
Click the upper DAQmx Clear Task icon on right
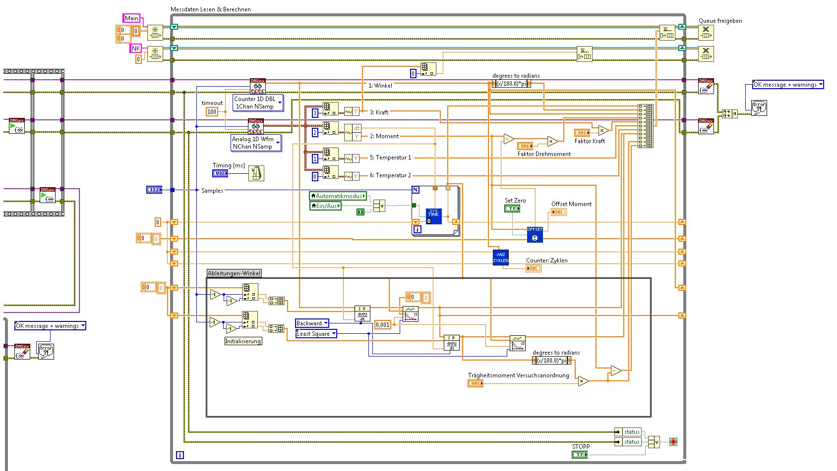click(x=706, y=86)
